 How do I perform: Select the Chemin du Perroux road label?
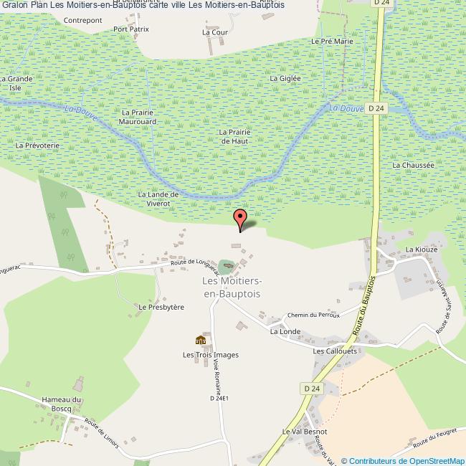(313, 315)
